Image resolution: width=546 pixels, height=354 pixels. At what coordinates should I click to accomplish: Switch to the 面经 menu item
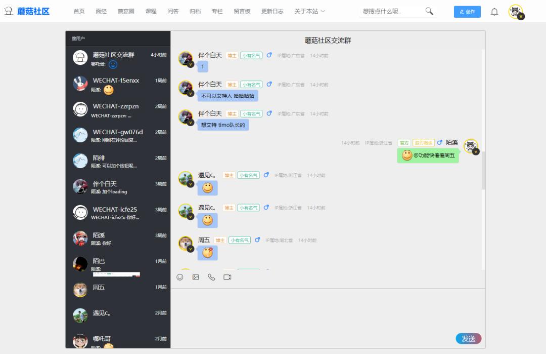tap(101, 11)
